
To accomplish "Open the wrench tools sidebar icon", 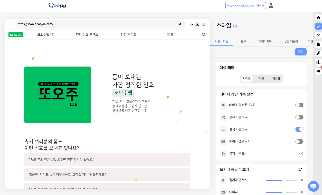I will coord(318,53).
